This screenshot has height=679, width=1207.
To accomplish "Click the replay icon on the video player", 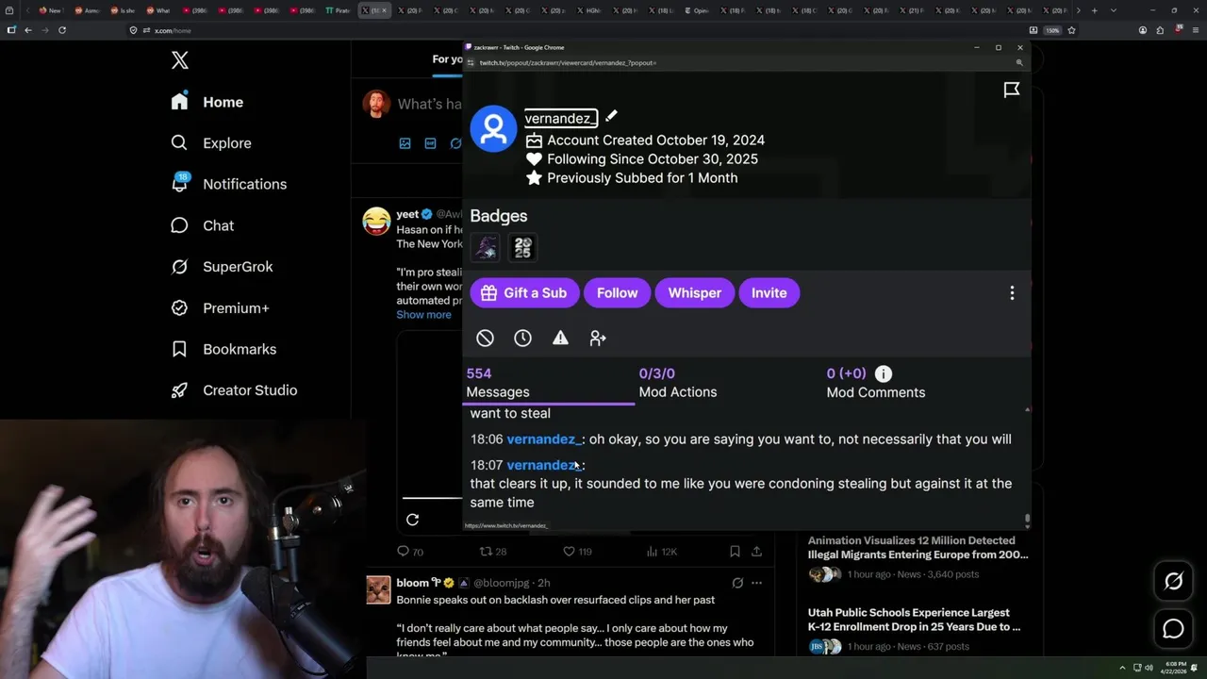I will coord(412,520).
